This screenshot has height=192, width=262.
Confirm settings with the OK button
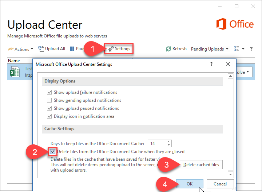click(x=190, y=184)
